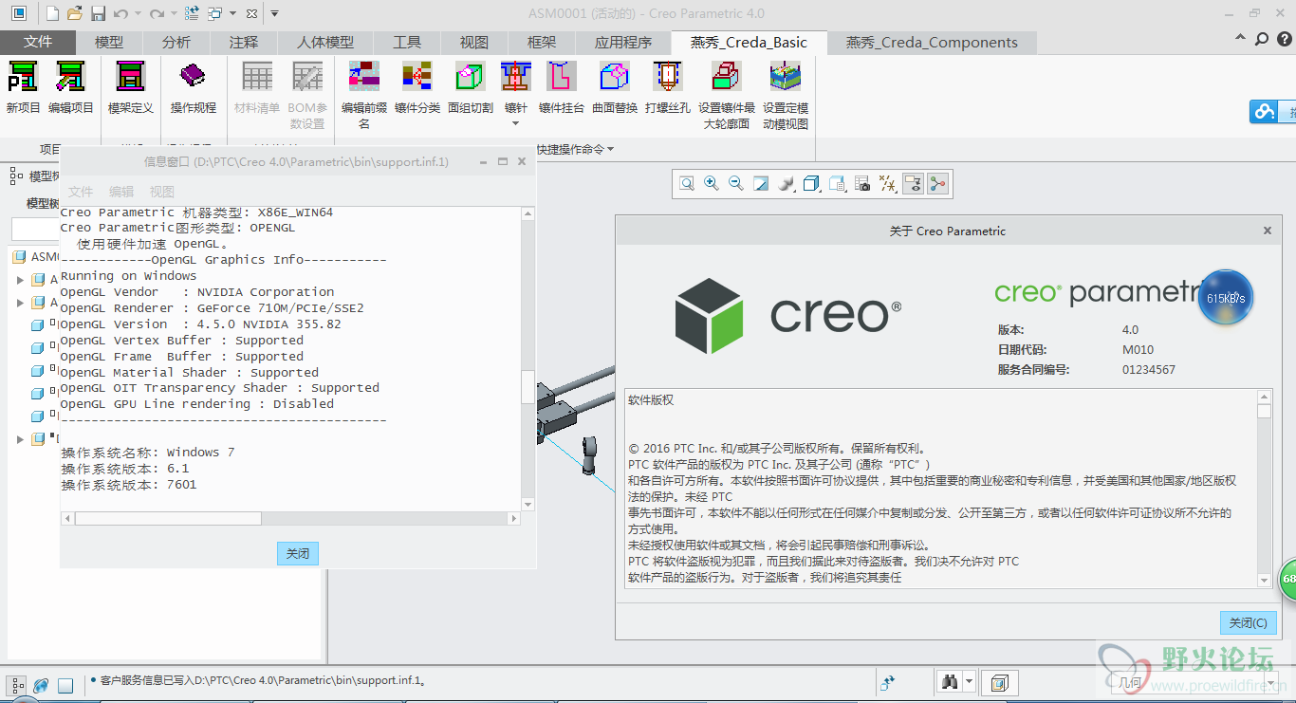Switch to the 视图 ribbon tab
This screenshot has height=703, width=1296.
coord(474,42)
